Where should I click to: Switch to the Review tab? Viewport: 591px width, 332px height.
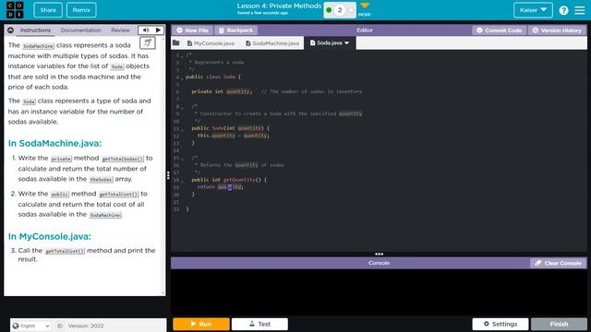coord(120,30)
